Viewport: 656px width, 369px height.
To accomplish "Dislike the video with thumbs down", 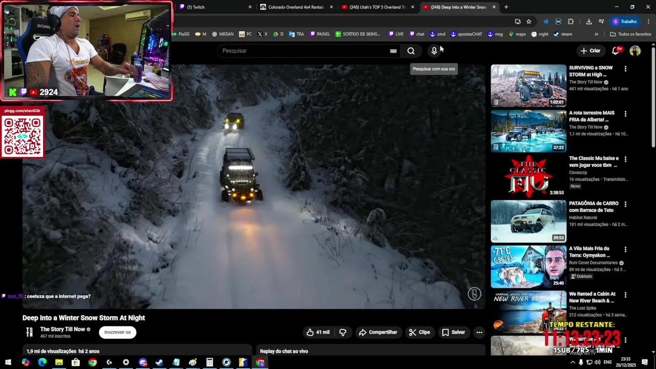I will coord(343,332).
